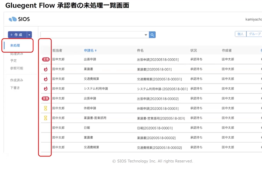This screenshot has height=170, width=262.
Task: Expand the arrow beside 作成 button
Action: tap(29, 35)
